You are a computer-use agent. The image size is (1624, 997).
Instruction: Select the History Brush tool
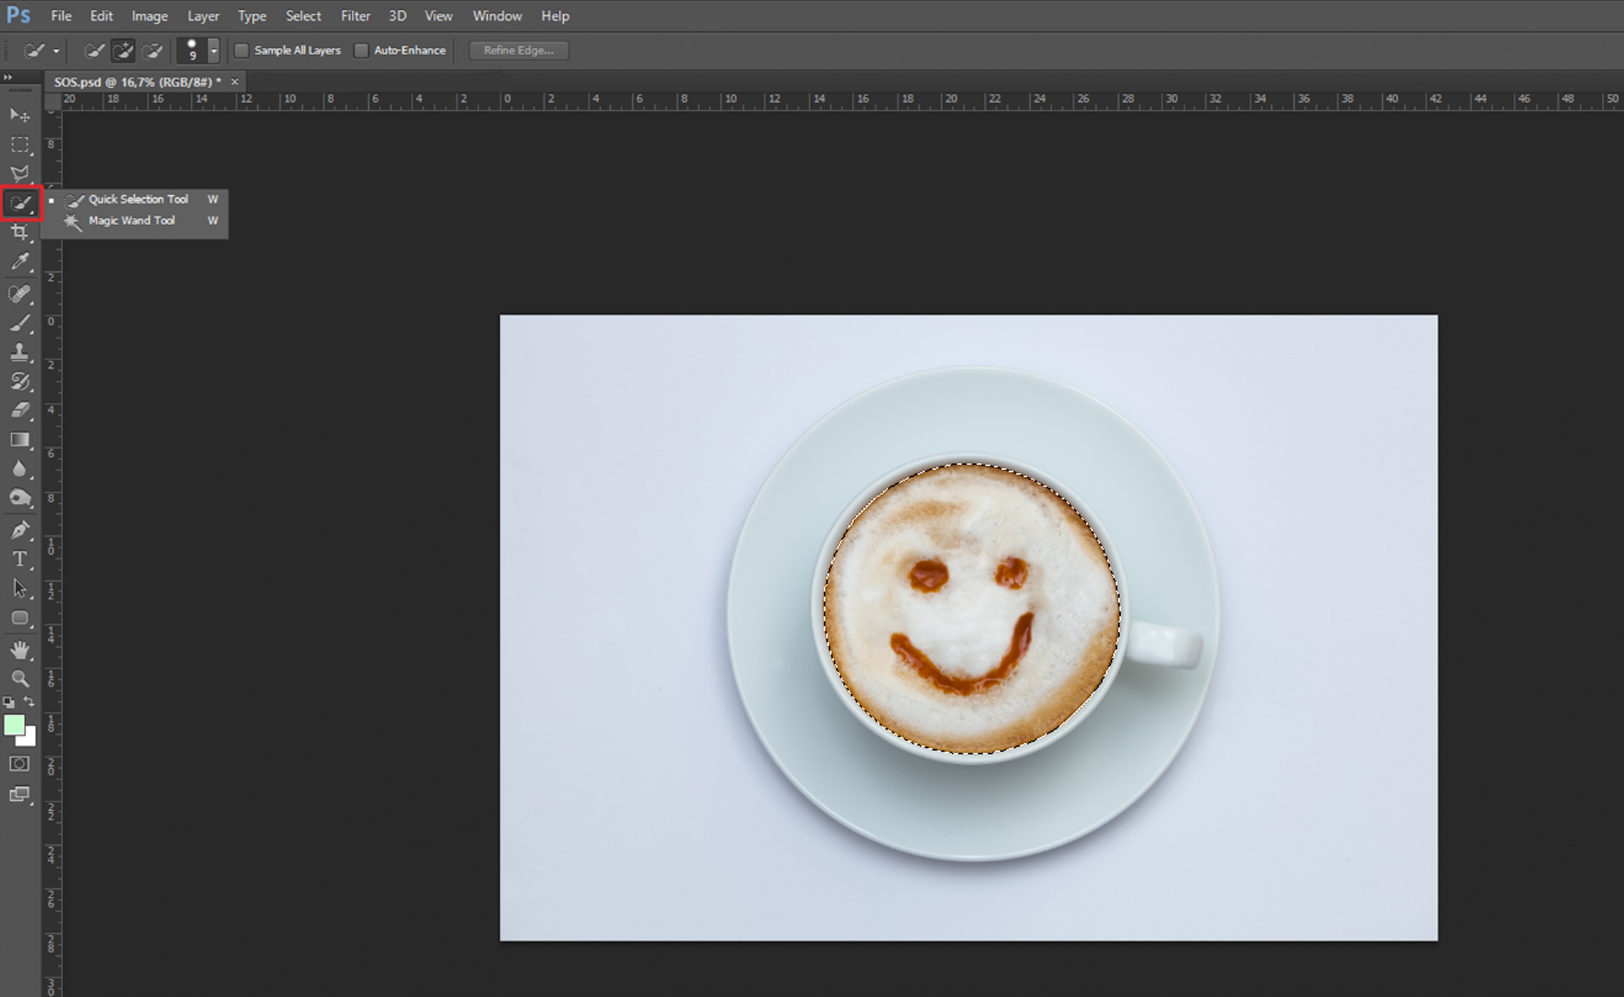coord(20,381)
